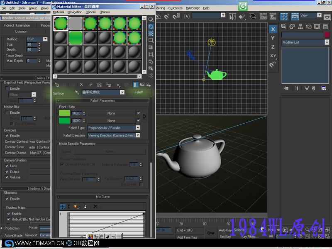
Task: Click the Background checker toggle icon
Action: click(151, 33)
